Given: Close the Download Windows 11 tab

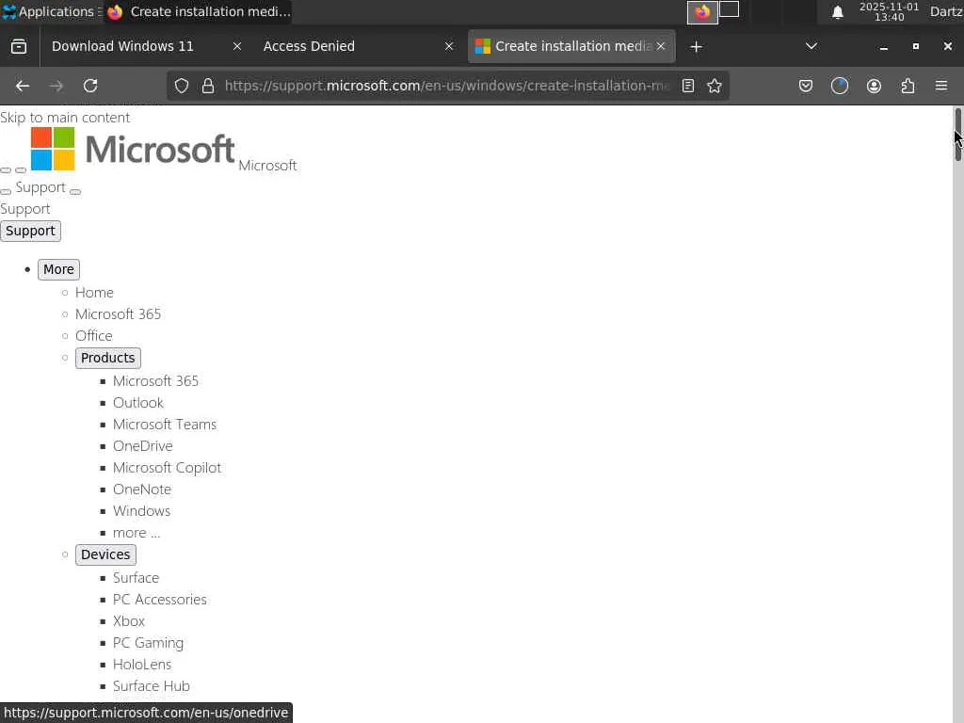Looking at the screenshot, I should (236, 47).
